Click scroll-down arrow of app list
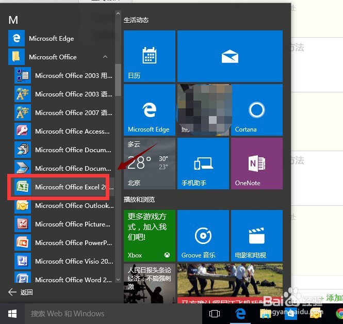This screenshot has width=343, height=324. 118,279
